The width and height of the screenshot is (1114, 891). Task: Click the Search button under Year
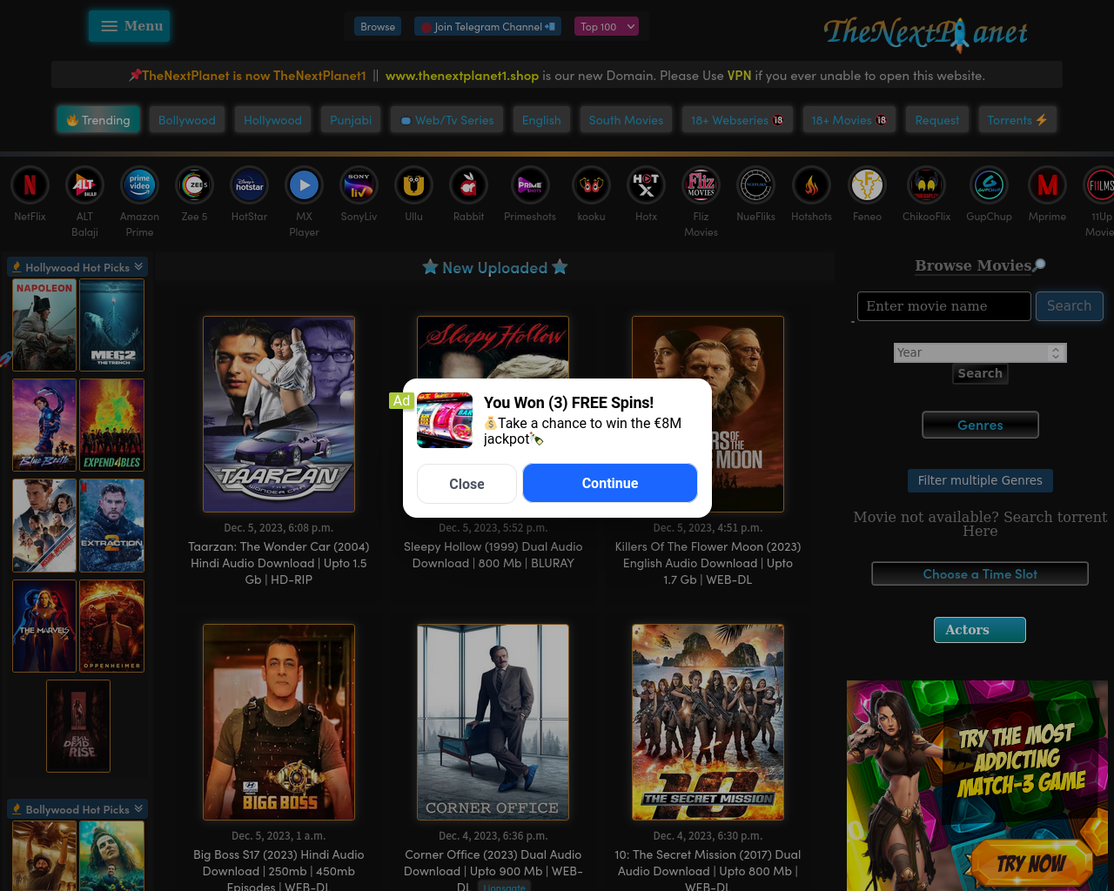coord(980,373)
